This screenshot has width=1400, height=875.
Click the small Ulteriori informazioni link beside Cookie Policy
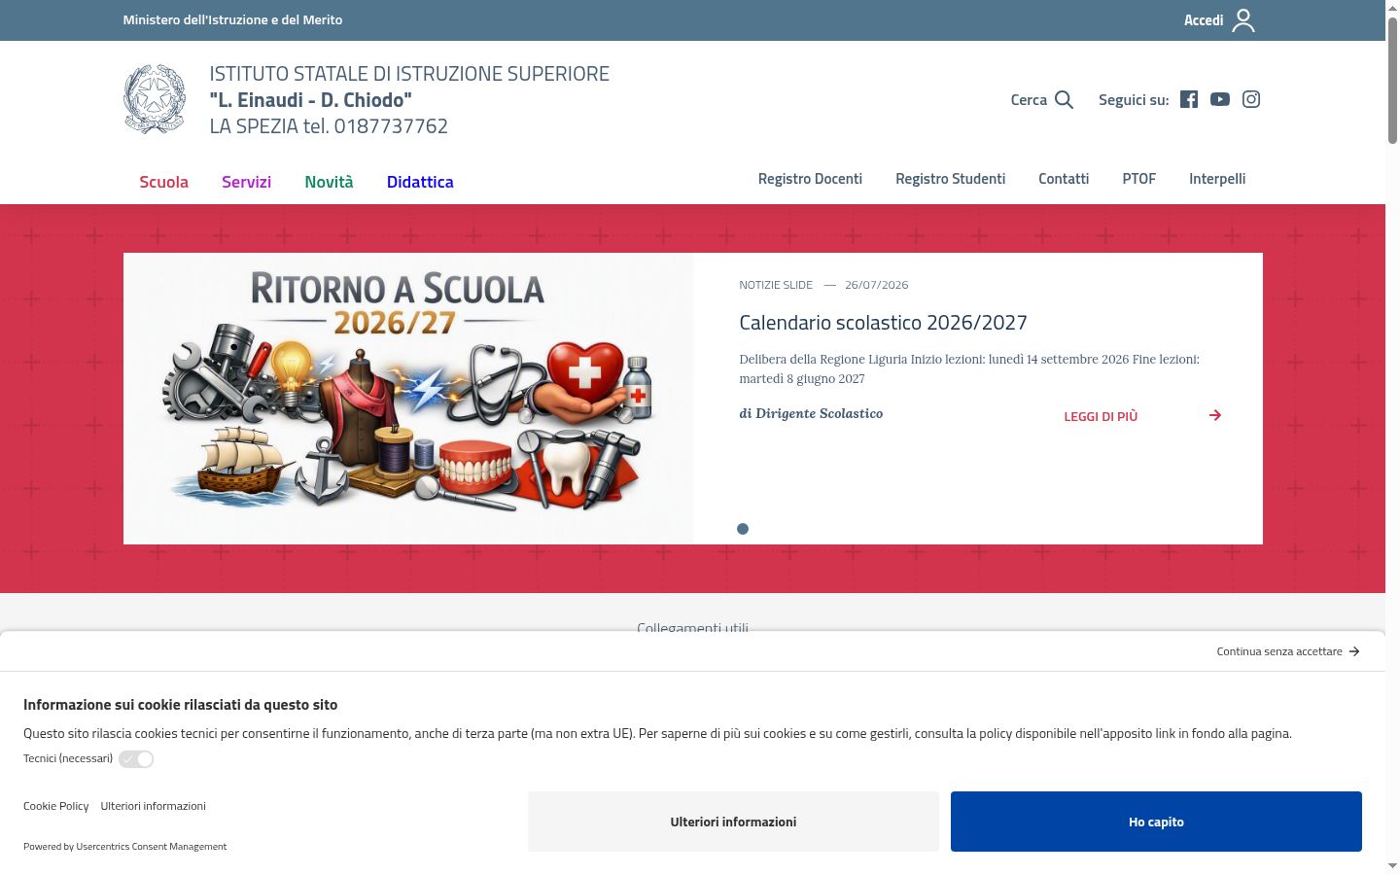(153, 806)
